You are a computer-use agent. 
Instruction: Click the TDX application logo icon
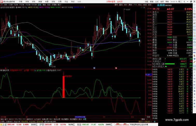point(2,2)
